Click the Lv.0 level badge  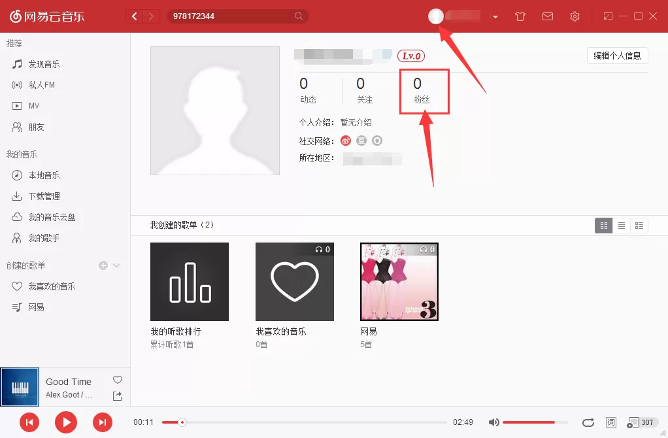(410, 56)
